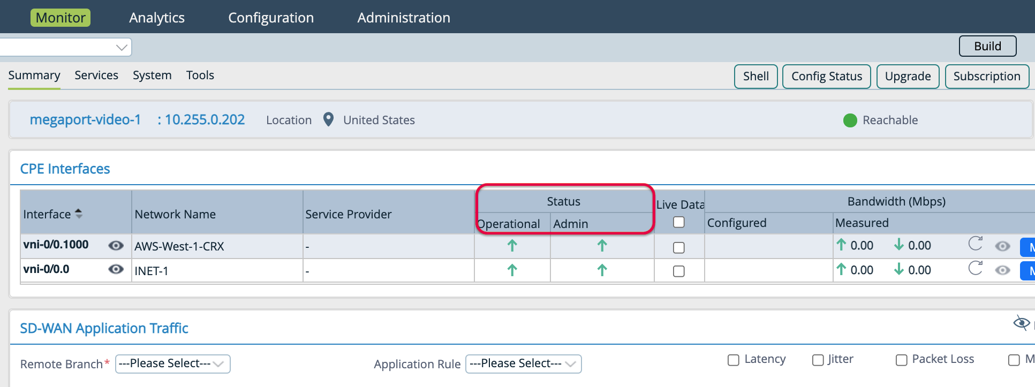Enable the Latency checkbox
The image size is (1035, 387).
[x=733, y=360]
